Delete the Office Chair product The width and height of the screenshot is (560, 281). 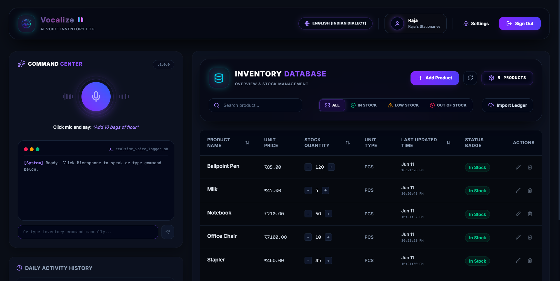[530, 237]
